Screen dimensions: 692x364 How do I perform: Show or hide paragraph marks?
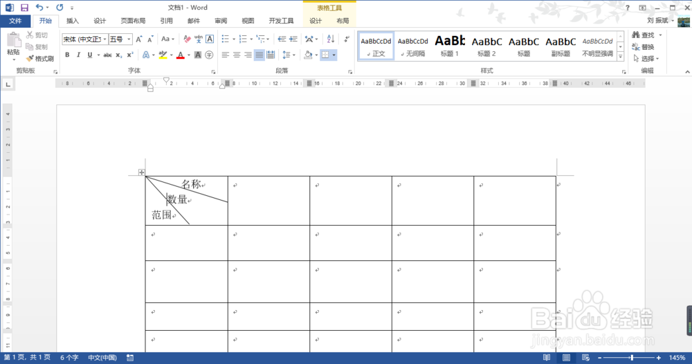(x=347, y=39)
